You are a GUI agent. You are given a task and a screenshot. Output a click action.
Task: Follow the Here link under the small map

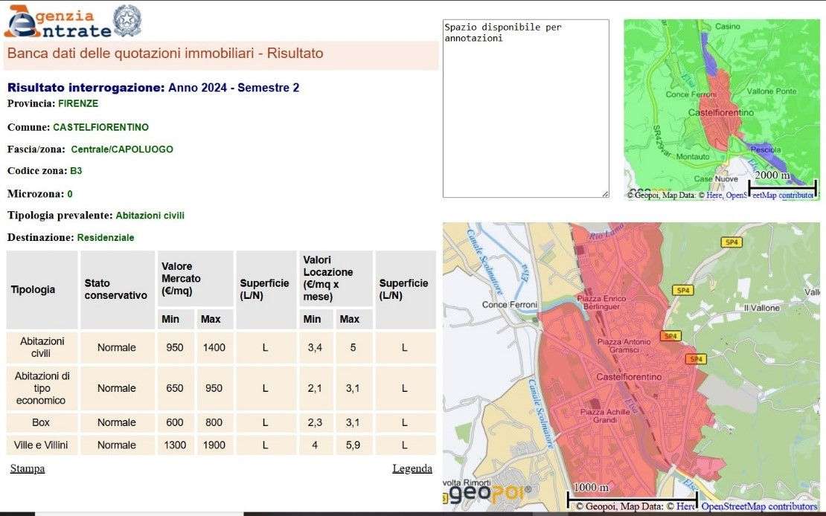click(714, 195)
